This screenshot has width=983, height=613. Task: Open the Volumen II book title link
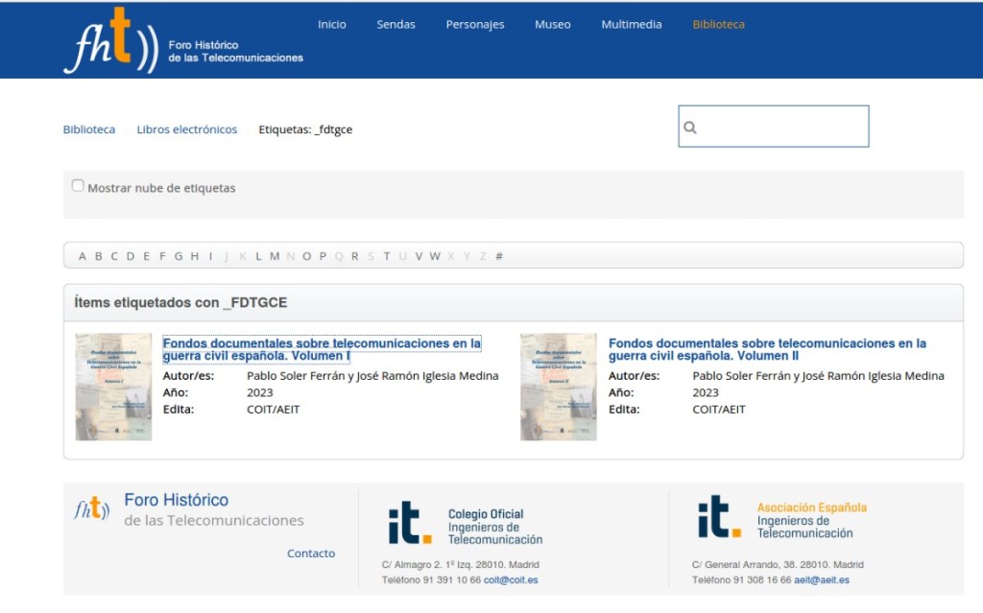point(767,349)
